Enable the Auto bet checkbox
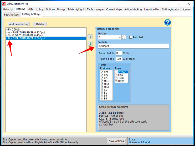The height and width of the screenshot is (146, 195). coord(131,37)
